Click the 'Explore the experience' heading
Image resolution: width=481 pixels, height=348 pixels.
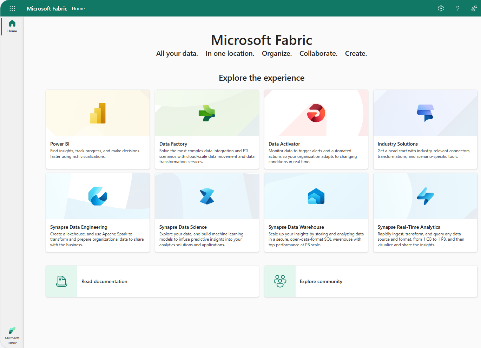point(262,78)
